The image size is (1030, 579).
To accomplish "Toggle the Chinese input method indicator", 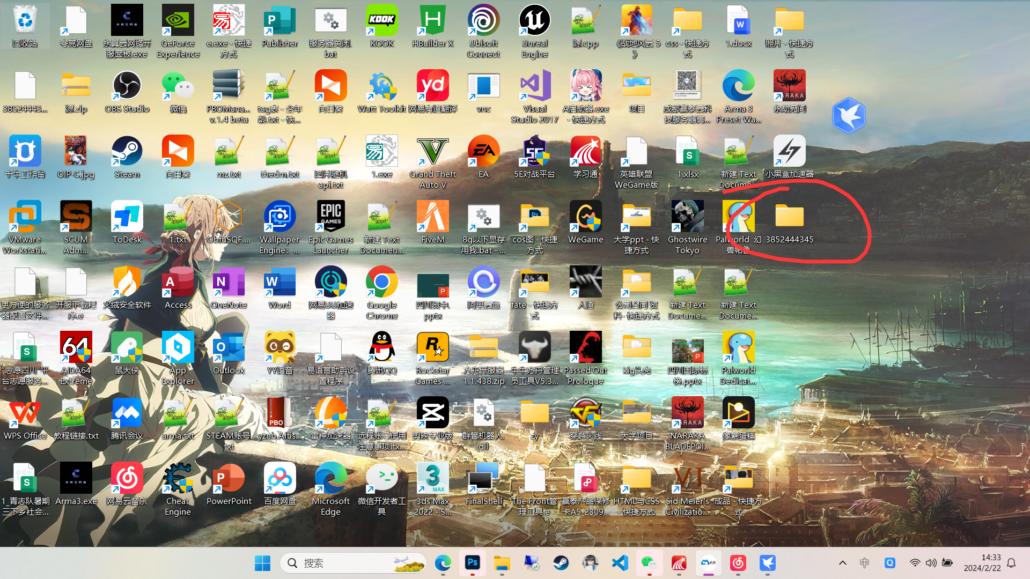I will [x=865, y=563].
